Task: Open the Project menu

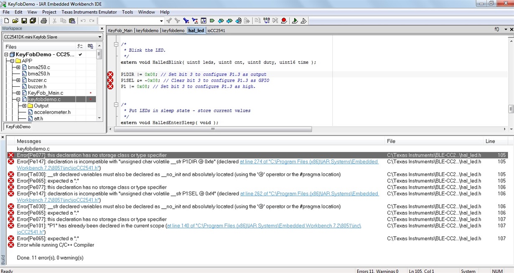Action: pyautogui.click(x=49, y=12)
